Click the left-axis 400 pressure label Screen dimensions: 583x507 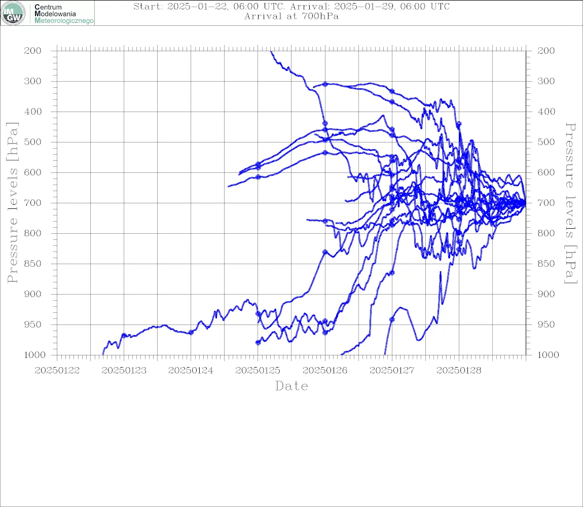(33, 112)
